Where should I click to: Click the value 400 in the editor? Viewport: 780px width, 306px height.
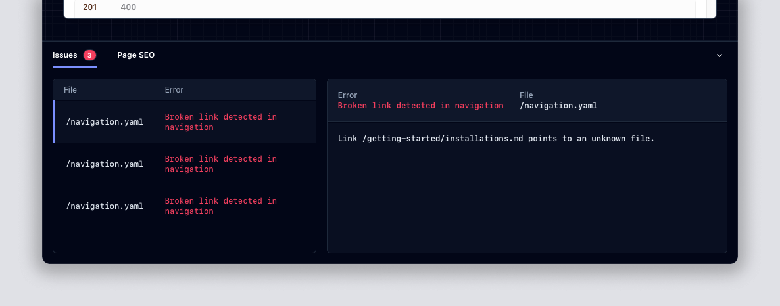click(x=128, y=7)
